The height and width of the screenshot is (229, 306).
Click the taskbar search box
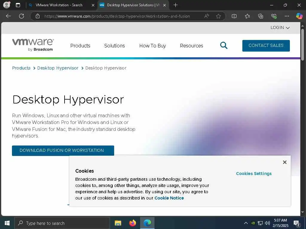[x=62, y=223]
